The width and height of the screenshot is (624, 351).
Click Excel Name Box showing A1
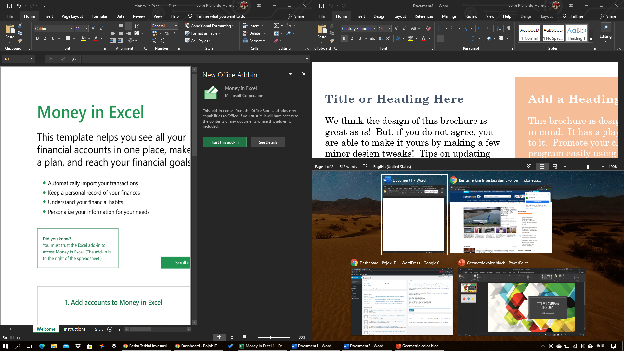tap(18, 59)
